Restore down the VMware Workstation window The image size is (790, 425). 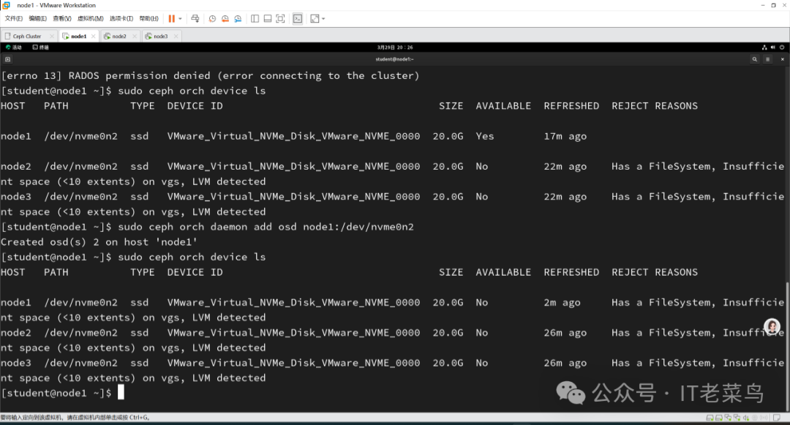[x=773, y=5]
